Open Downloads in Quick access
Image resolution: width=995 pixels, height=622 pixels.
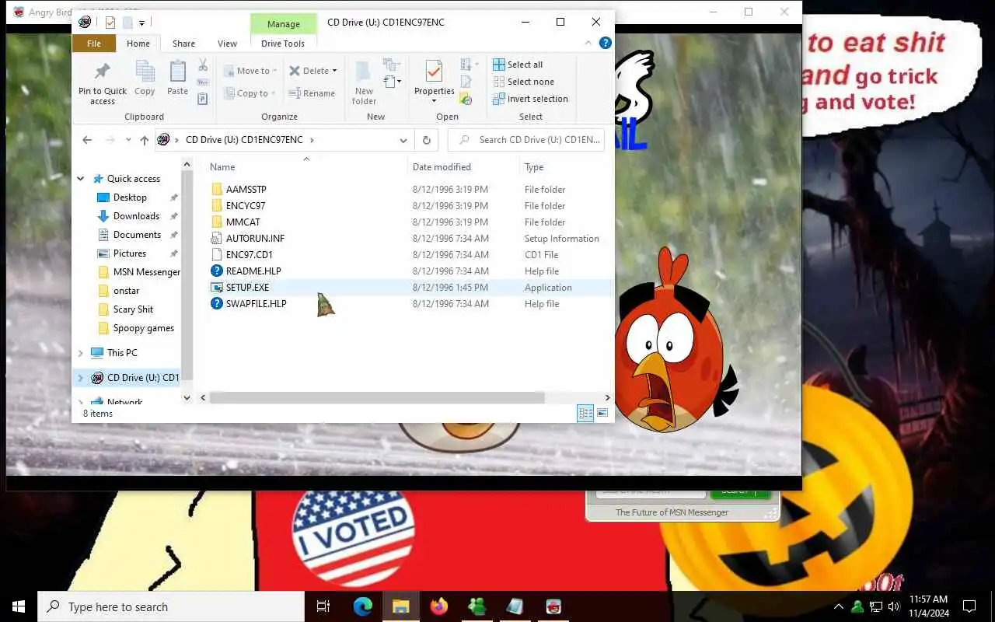(136, 216)
